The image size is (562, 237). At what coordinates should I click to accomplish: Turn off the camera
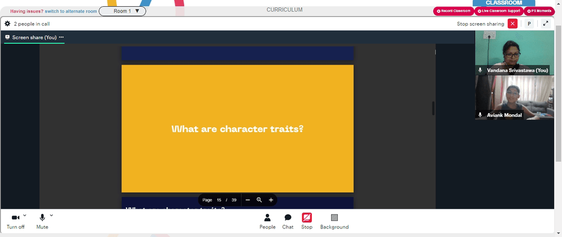(15, 222)
